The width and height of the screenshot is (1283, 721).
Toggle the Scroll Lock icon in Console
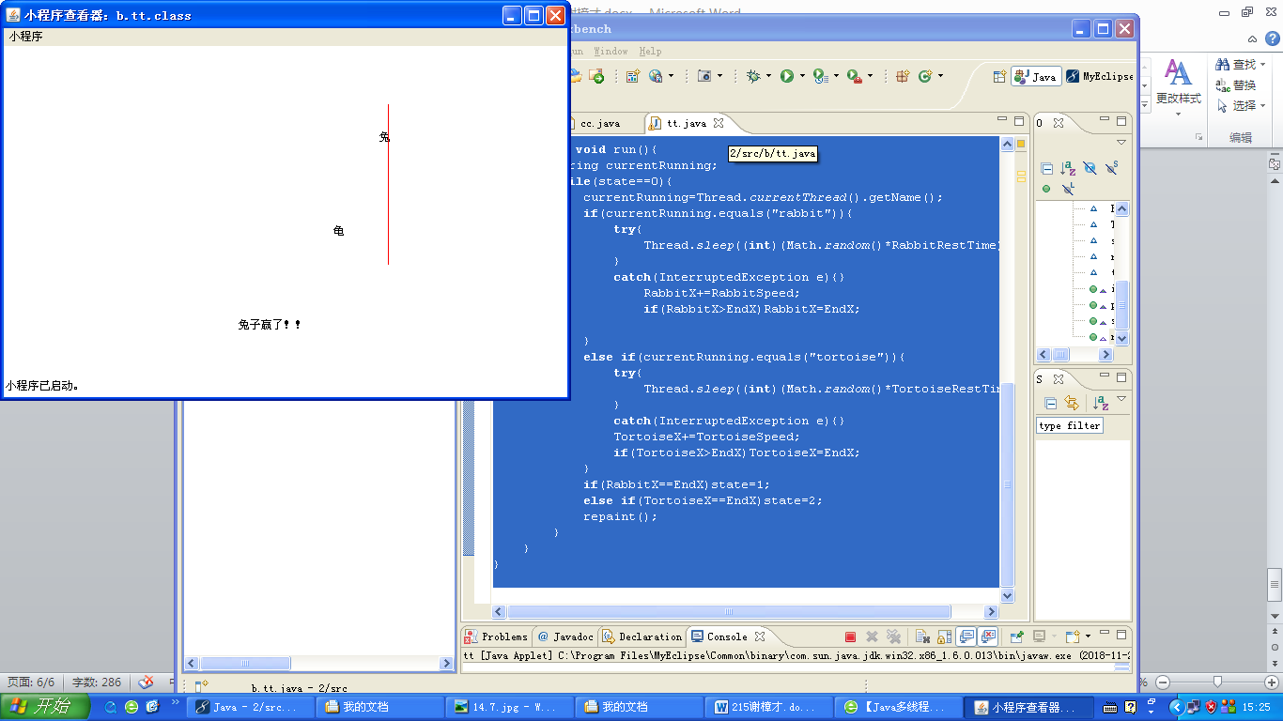coord(944,637)
